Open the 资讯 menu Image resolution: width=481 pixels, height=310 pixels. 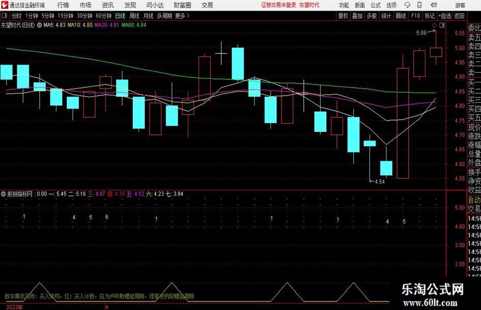coord(108,5)
